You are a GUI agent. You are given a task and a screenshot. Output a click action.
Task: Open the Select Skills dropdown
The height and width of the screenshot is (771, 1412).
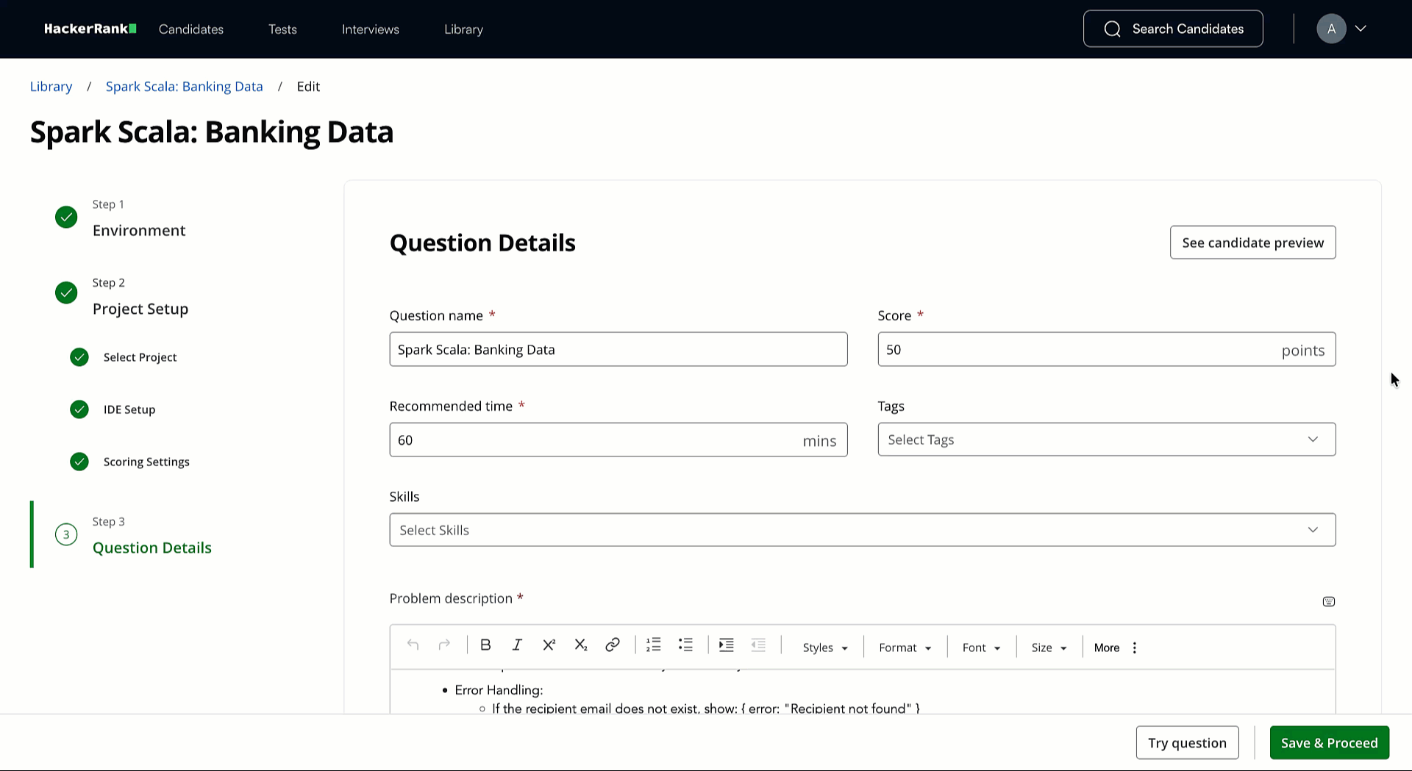(862, 530)
